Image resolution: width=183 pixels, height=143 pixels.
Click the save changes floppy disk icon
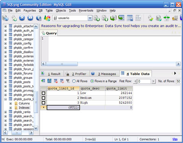[x=49, y=81]
